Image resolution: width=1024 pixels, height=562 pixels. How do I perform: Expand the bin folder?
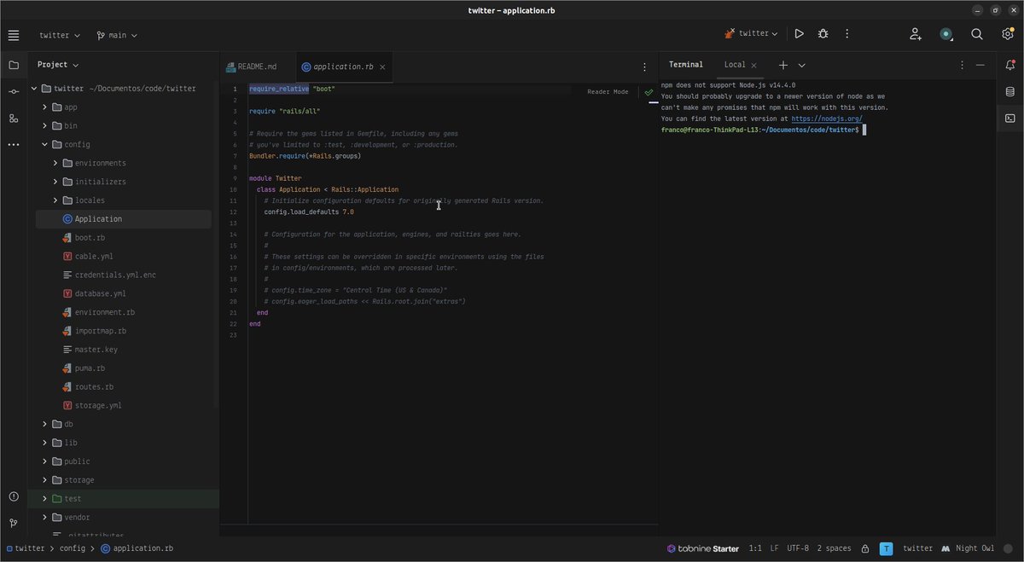tap(45, 126)
